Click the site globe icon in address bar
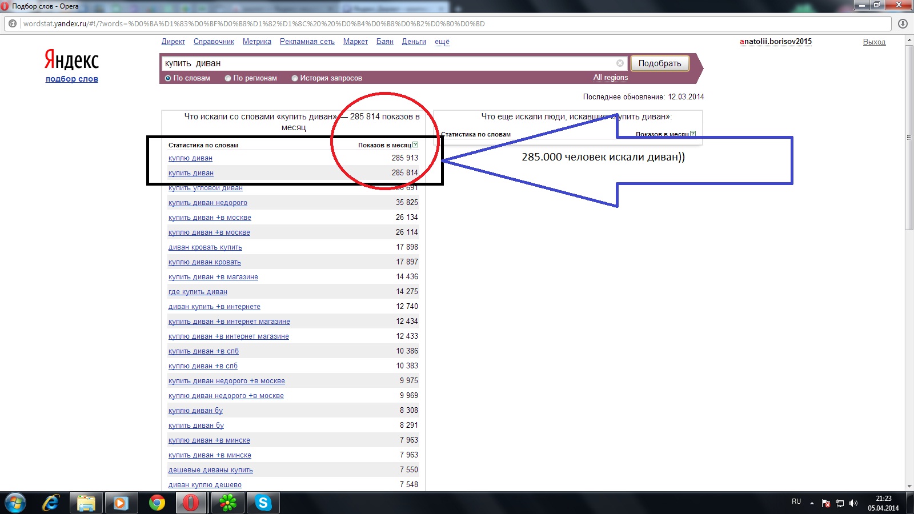This screenshot has width=914, height=514. [x=13, y=23]
